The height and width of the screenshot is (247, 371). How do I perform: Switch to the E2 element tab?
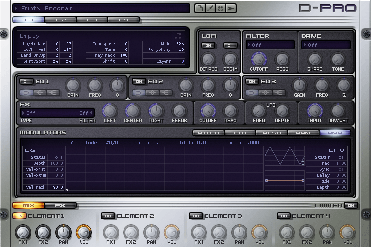[61, 20]
